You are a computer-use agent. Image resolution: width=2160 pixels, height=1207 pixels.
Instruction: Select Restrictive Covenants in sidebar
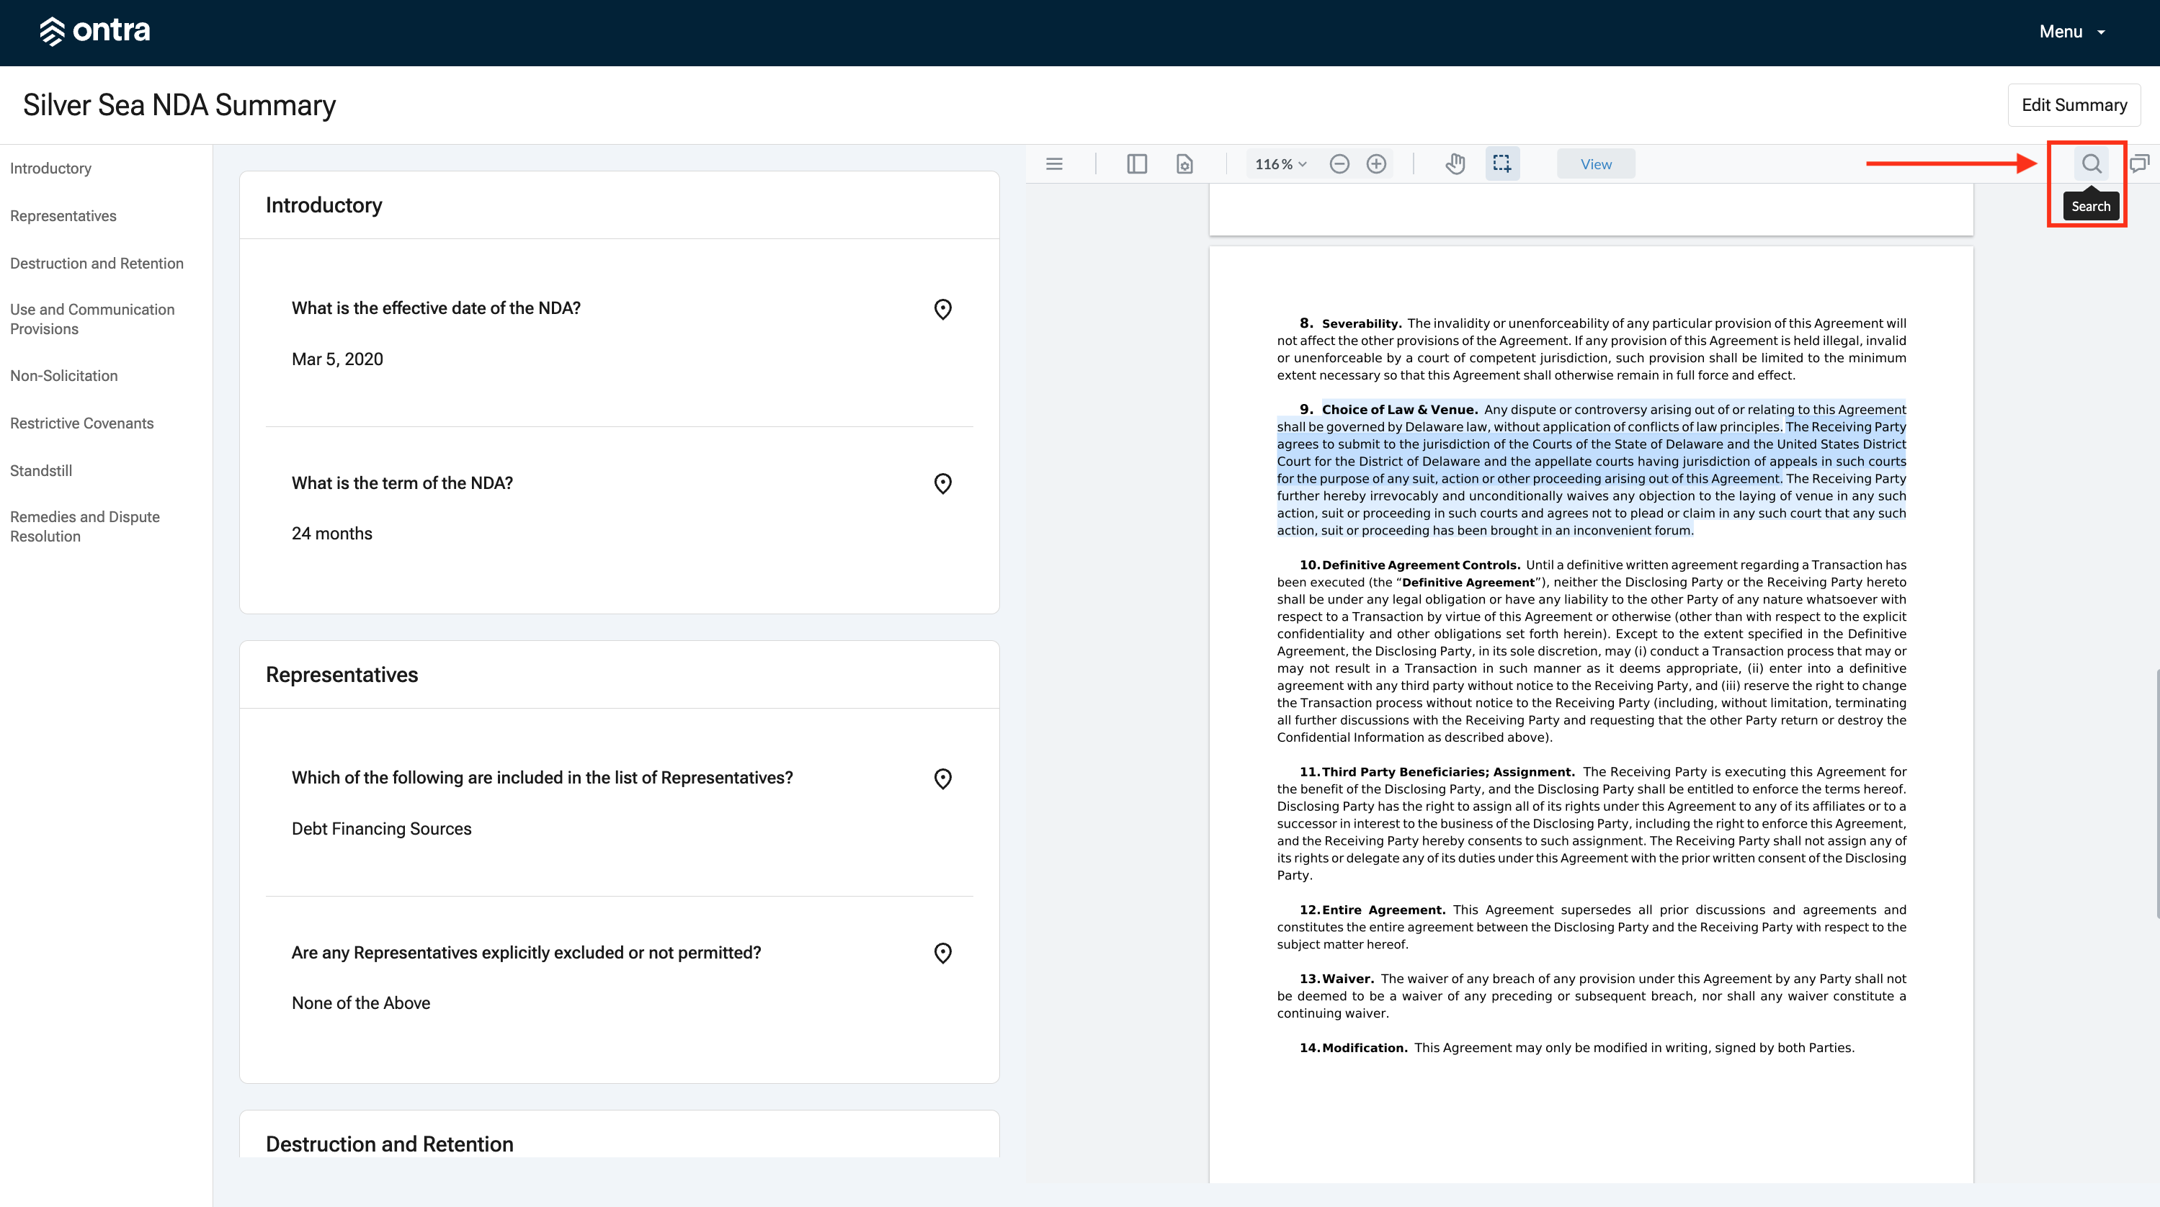(81, 423)
